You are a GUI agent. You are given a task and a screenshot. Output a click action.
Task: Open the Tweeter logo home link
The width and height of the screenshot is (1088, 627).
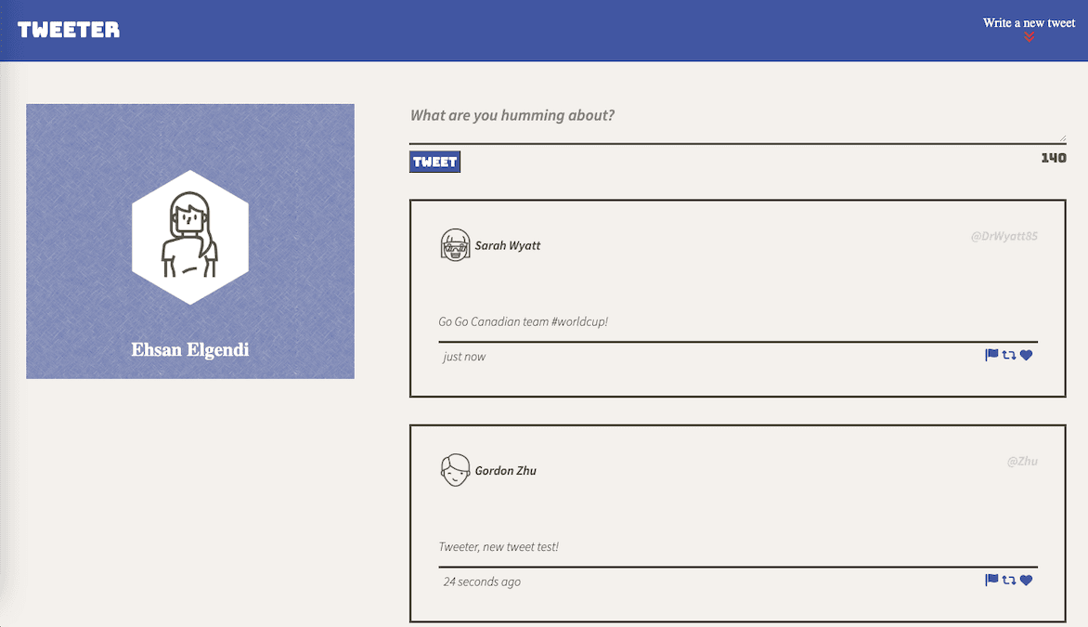pos(69,30)
